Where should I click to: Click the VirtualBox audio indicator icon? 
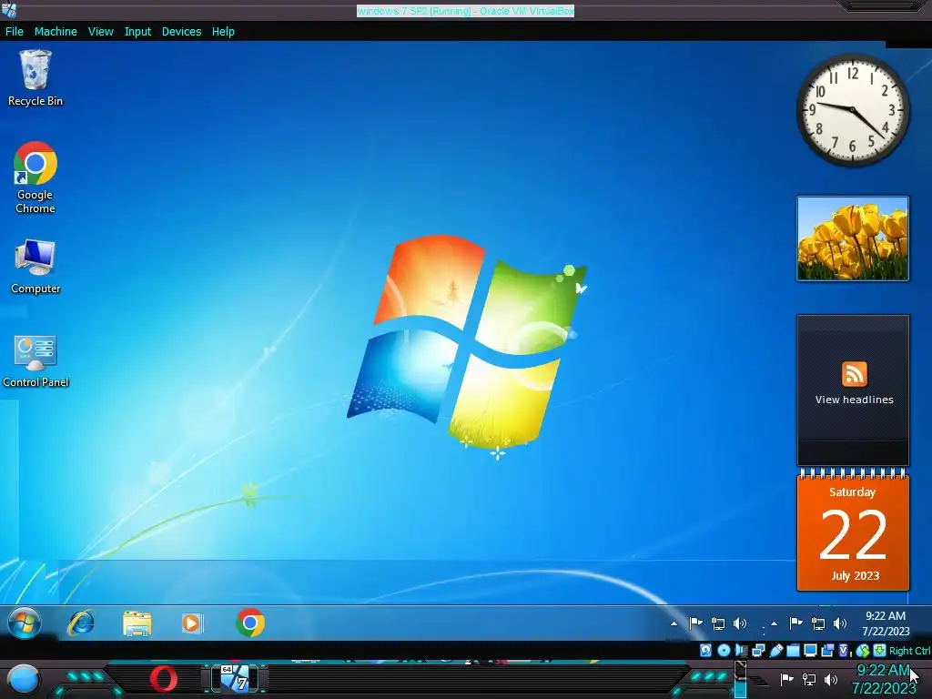pyautogui.click(x=741, y=650)
